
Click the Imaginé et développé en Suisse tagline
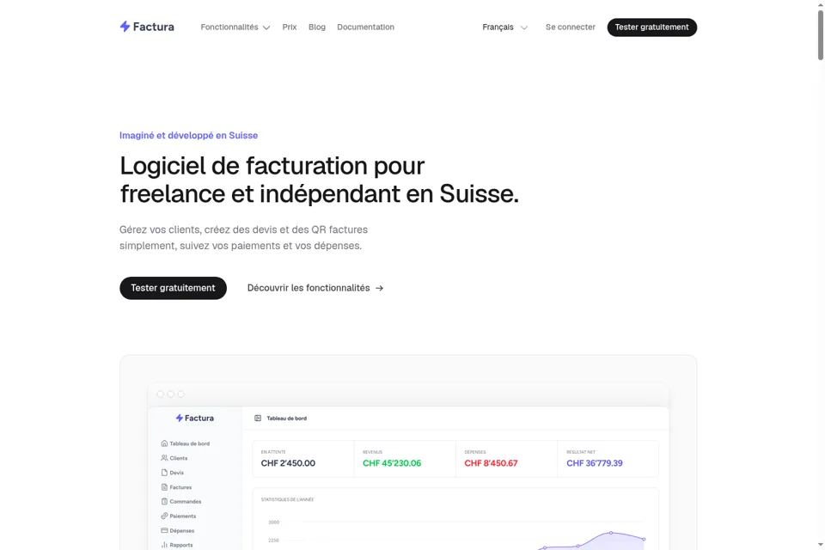click(x=188, y=135)
